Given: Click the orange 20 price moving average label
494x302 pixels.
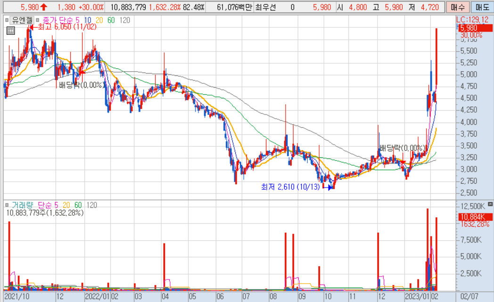Looking at the screenshot, I should [x=99, y=20].
